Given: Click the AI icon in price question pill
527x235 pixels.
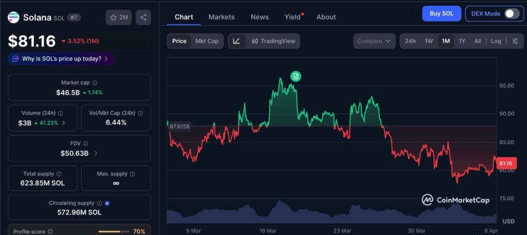Looking at the screenshot, I should [x=16, y=59].
